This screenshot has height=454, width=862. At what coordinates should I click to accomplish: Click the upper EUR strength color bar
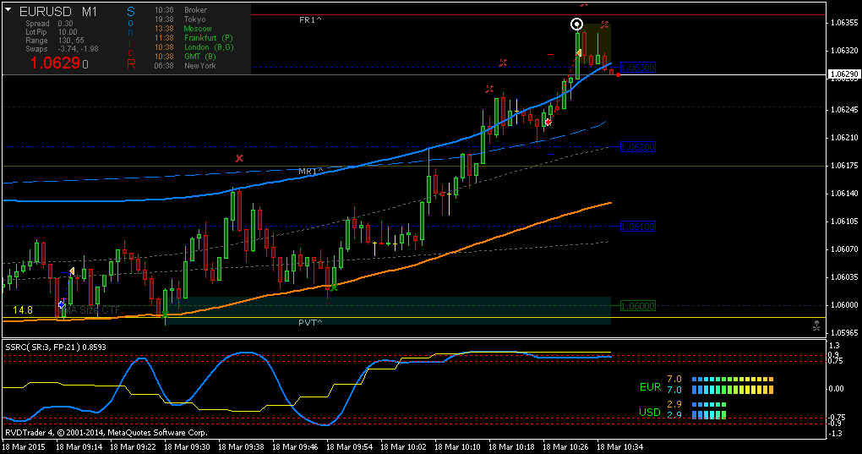pyautogui.click(x=733, y=380)
